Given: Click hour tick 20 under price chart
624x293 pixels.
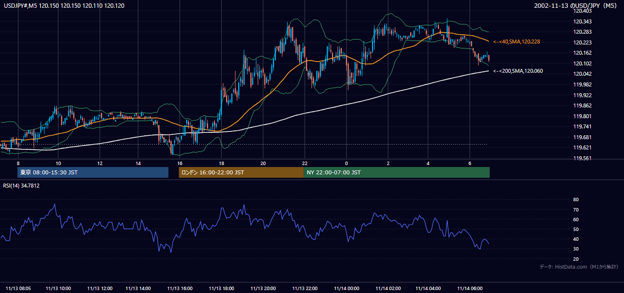Looking at the screenshot, I should click(263, 163).
